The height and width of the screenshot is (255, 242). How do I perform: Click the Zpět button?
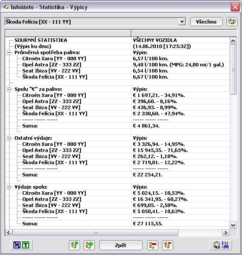[x=121, y=245]
